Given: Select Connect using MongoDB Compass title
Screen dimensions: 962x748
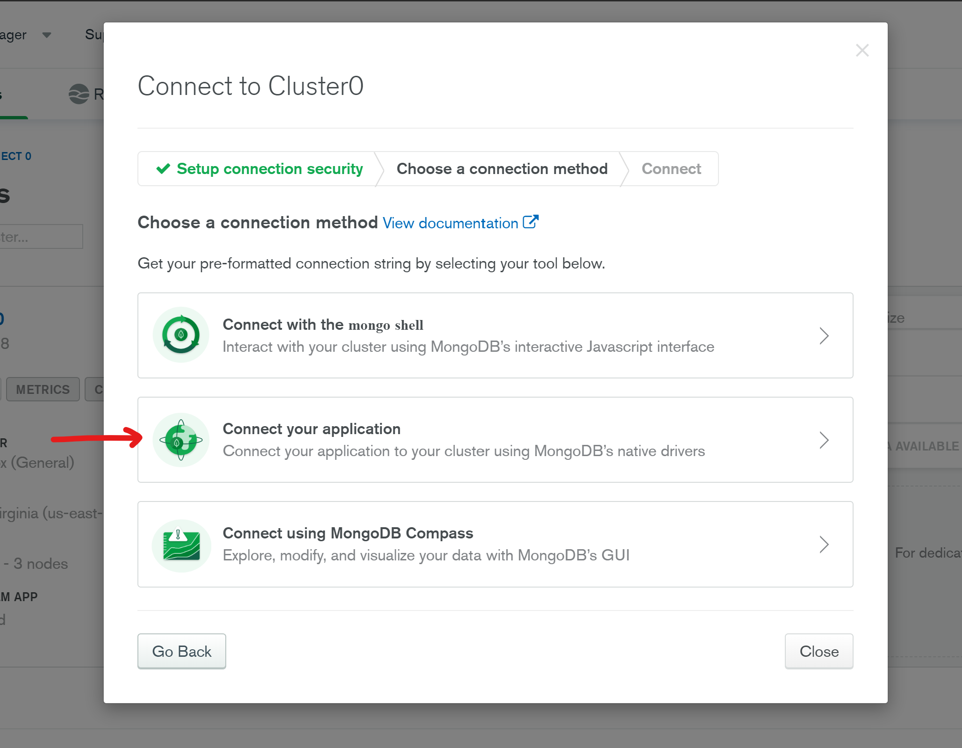Looking at the screenshot, I should tap(348, 533).
